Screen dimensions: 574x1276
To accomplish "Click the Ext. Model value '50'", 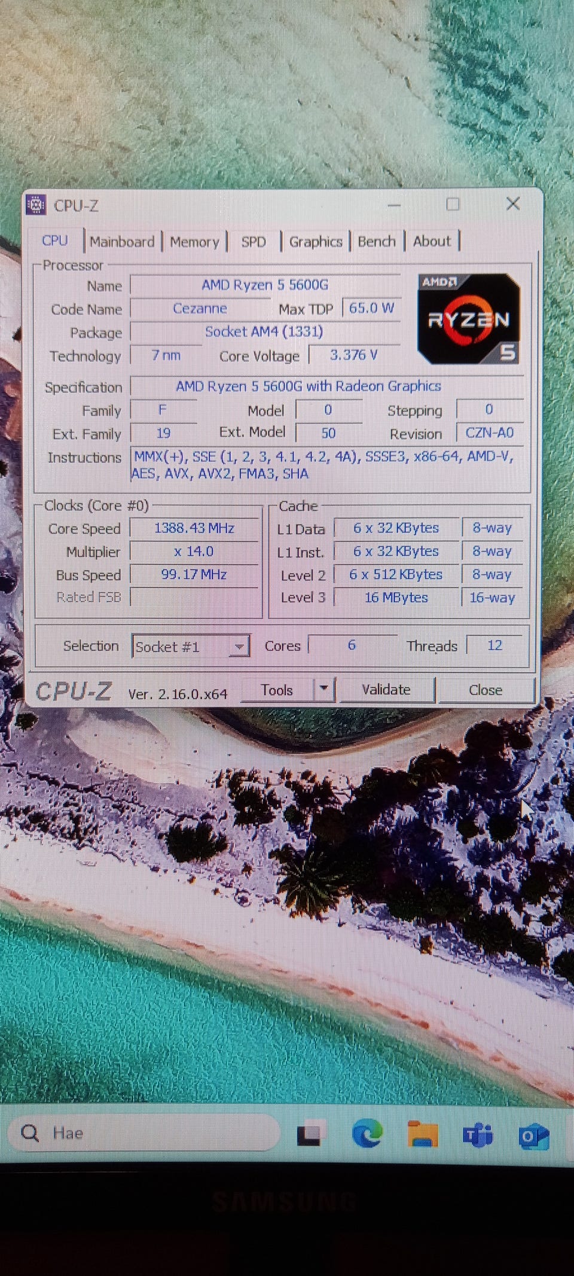I will point(328,433).
